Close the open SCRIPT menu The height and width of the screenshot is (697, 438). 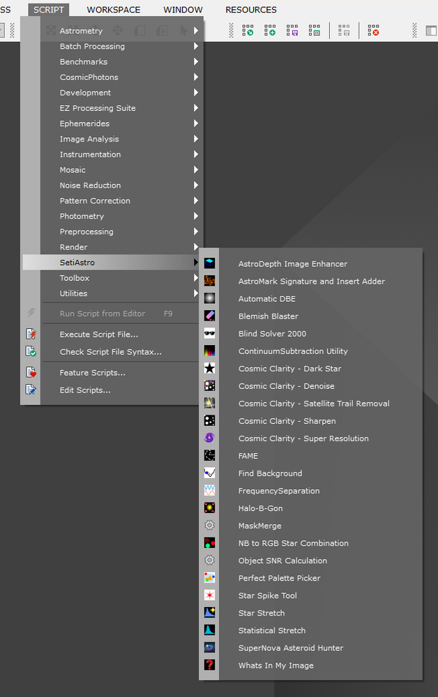coord(48,9)
